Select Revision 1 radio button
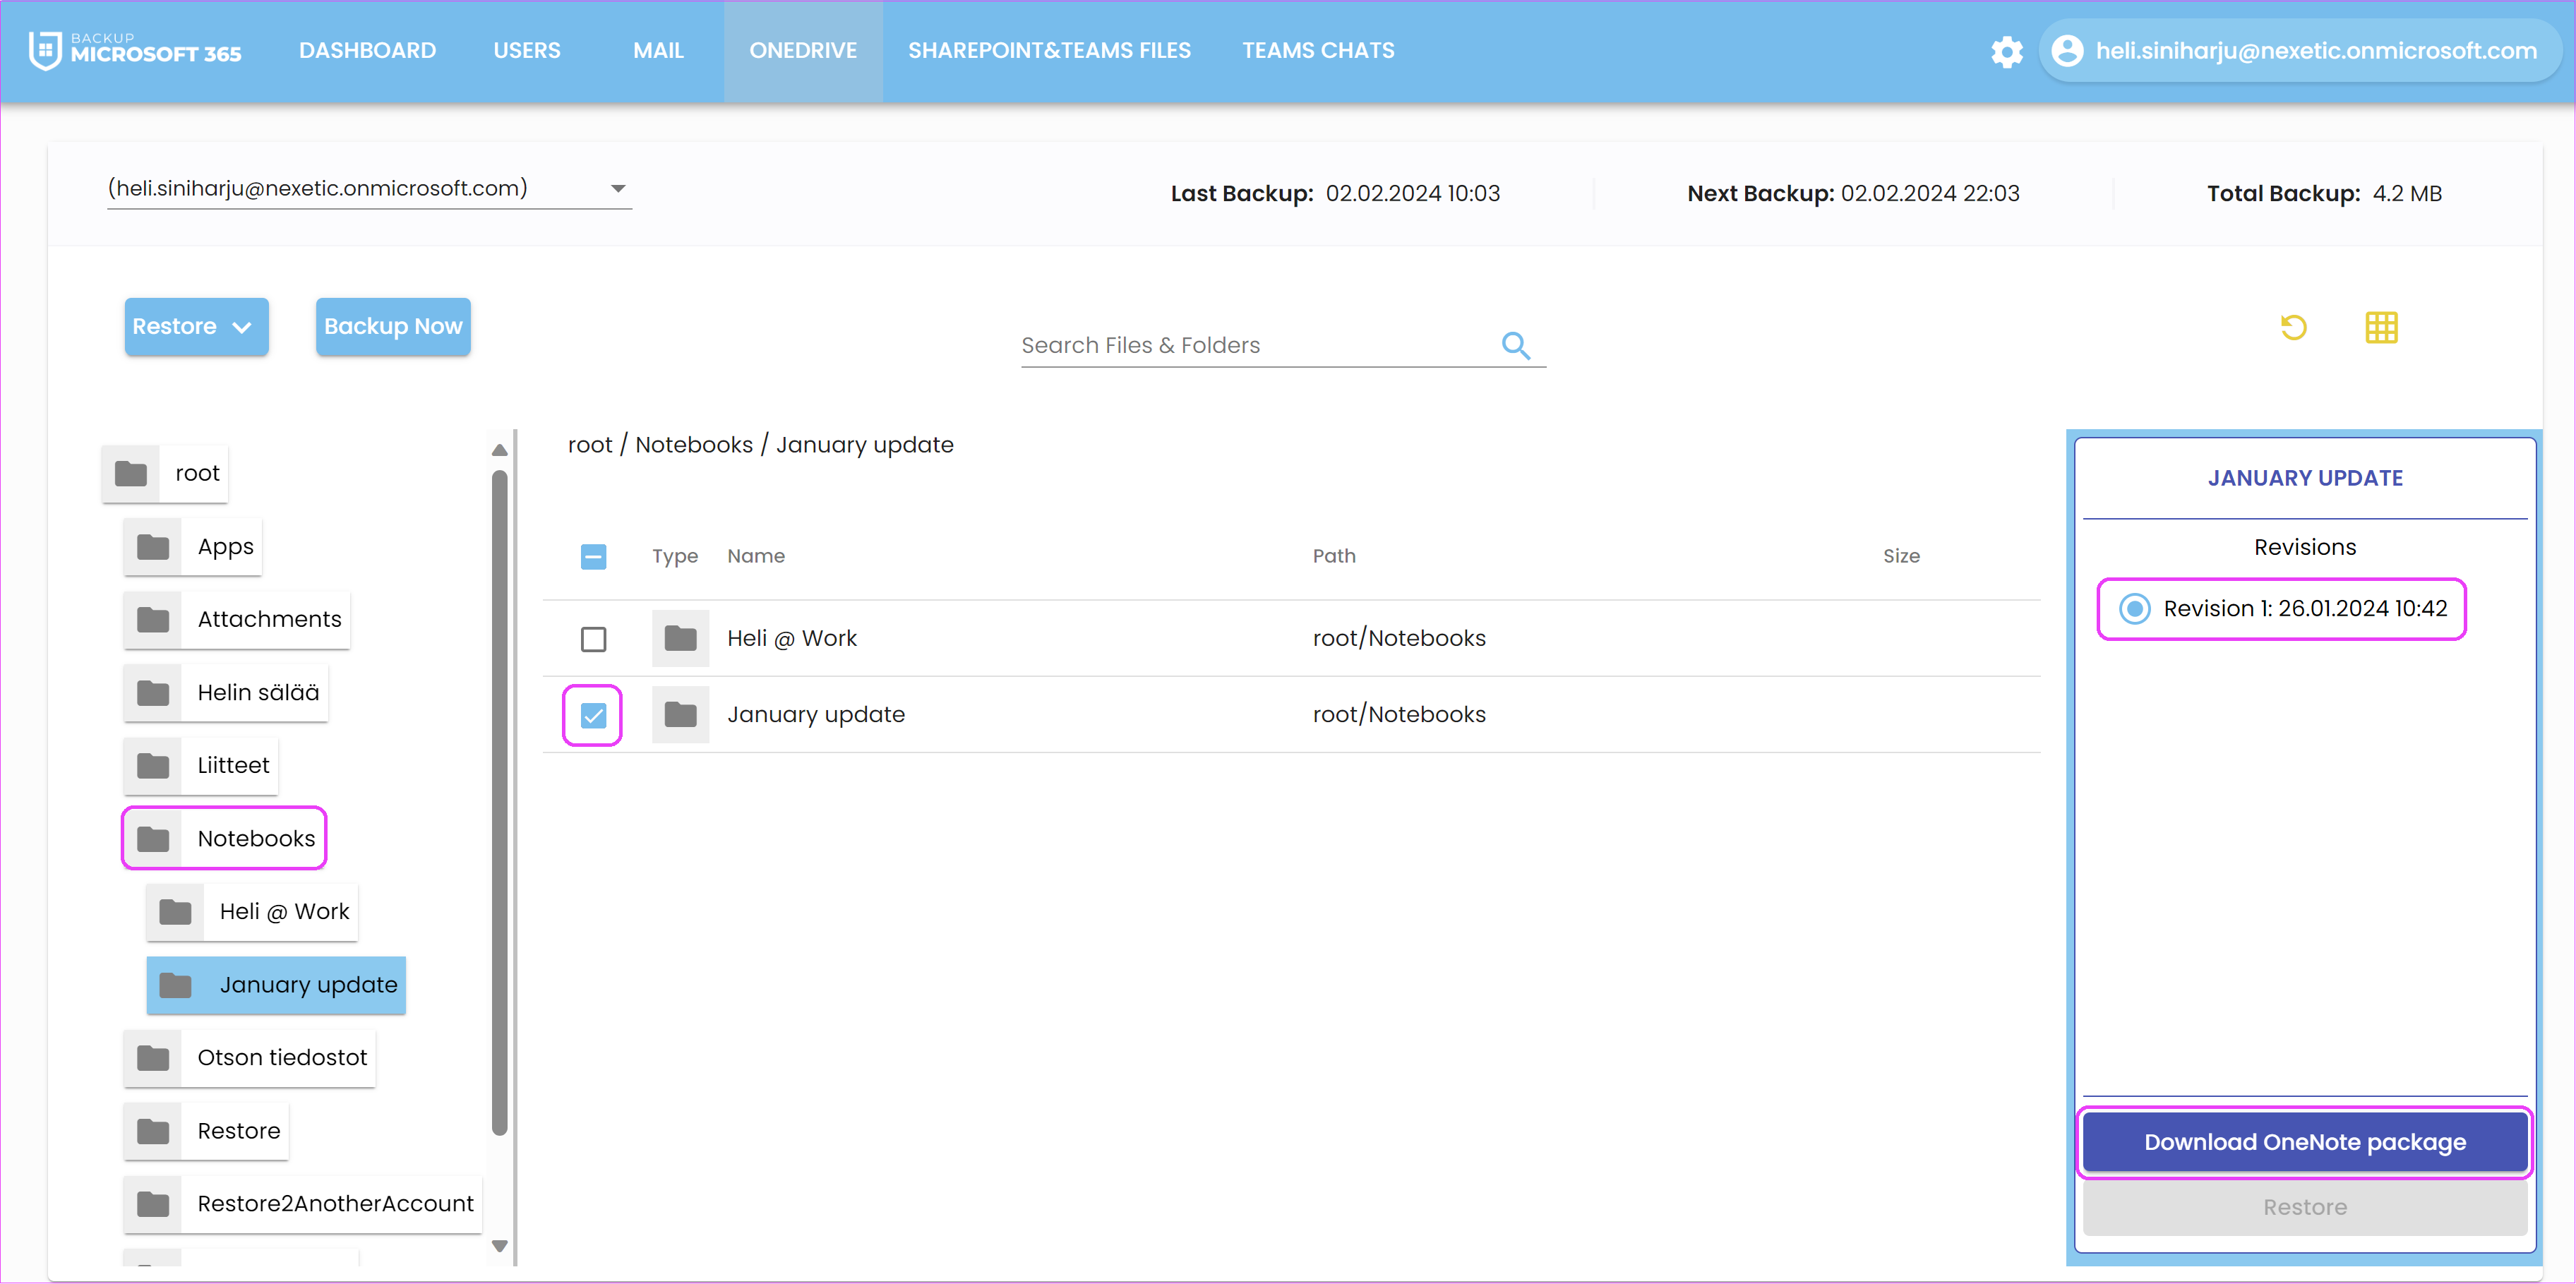The width and height of the screenshot is (2576, 1284). 2134,608
